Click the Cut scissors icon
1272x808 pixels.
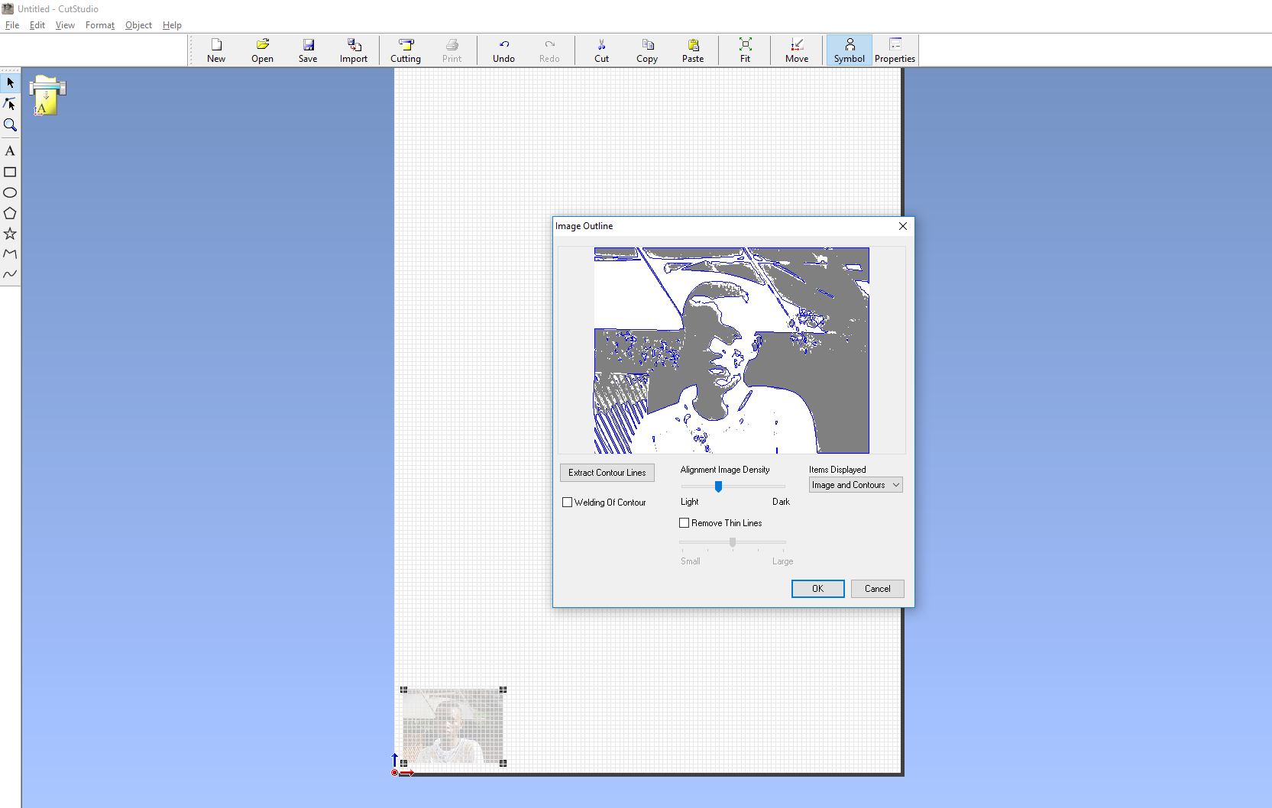coord(601,50)
